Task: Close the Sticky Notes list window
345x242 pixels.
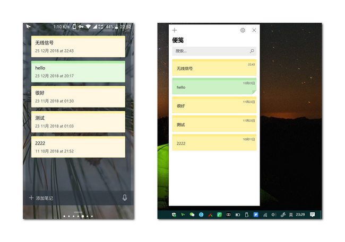Action: (254, 31)
